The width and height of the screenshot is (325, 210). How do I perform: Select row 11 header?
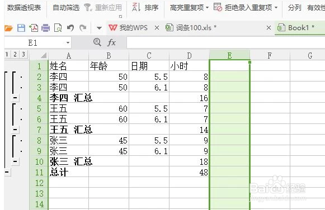39,172
